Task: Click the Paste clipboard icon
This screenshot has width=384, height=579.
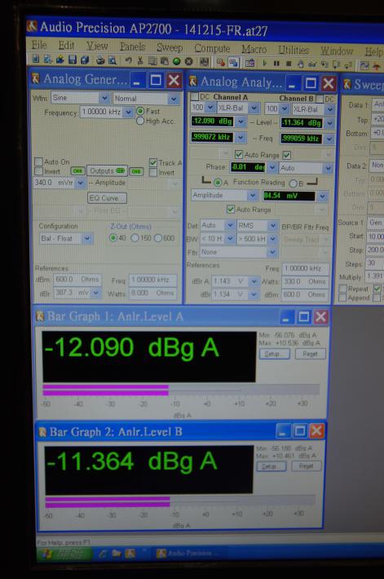Action: (165, 62)
